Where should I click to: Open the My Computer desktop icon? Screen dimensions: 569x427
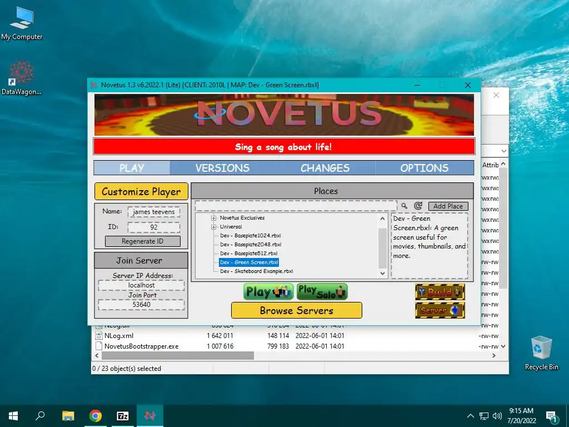22,23
